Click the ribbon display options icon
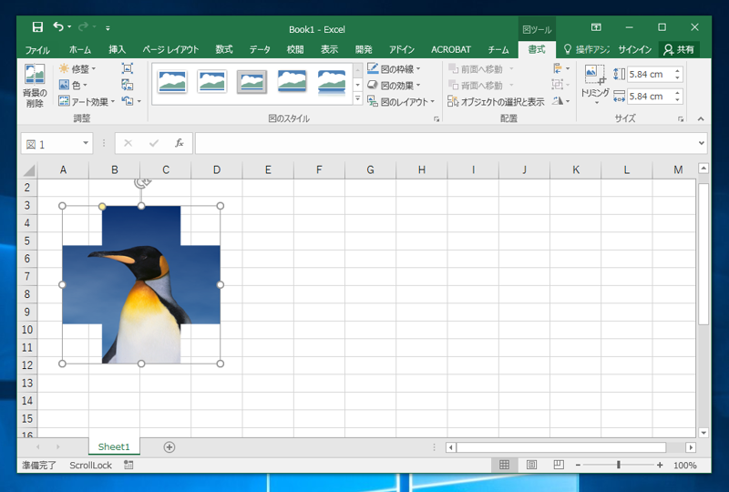729x492 pixels. click(596, 27)
